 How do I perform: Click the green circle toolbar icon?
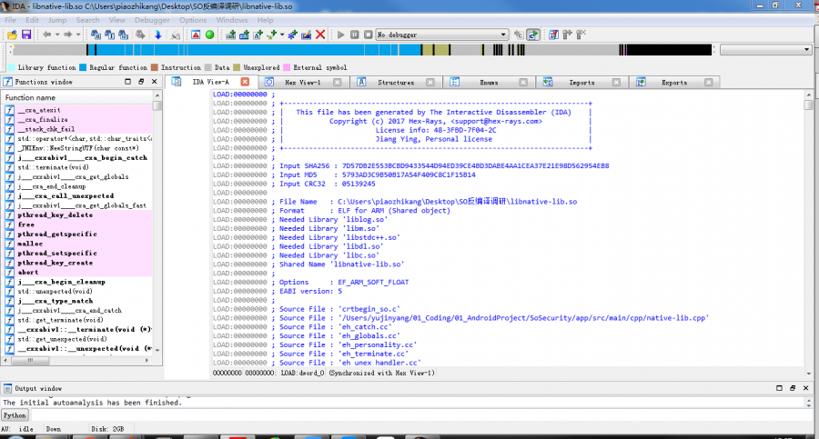209,35
